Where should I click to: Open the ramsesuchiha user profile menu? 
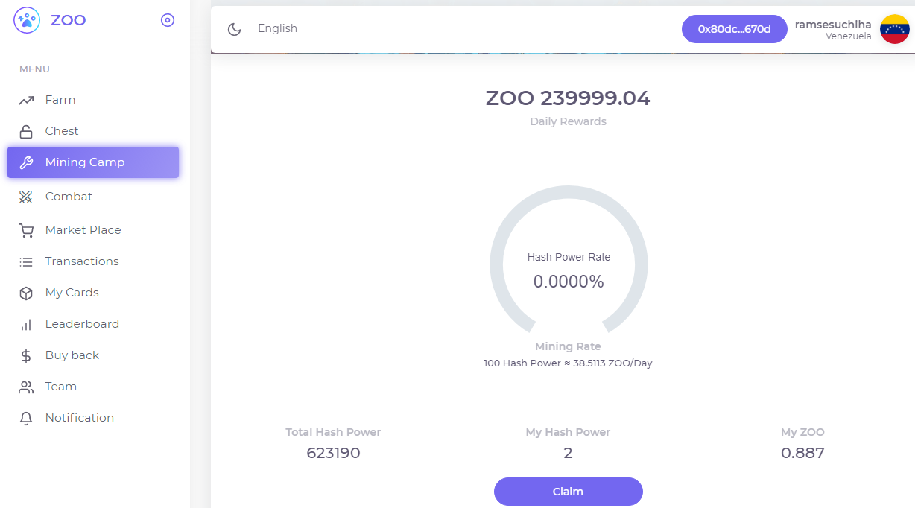(x=833, y=25)
